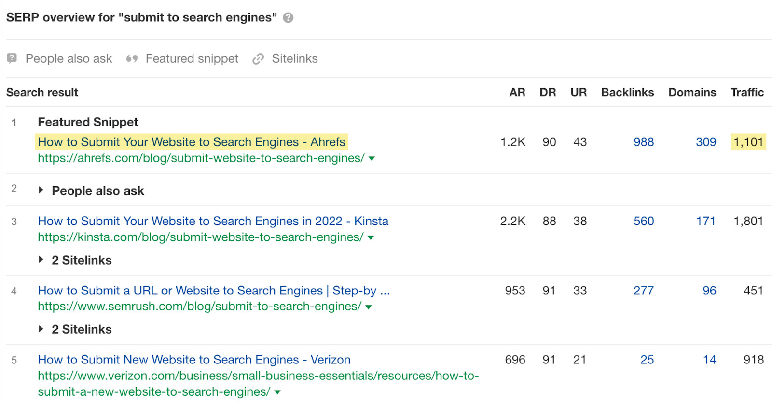The image size is (772, 405).
Task: Click domains count 96 for Semrush
Action: coord(709,291)
